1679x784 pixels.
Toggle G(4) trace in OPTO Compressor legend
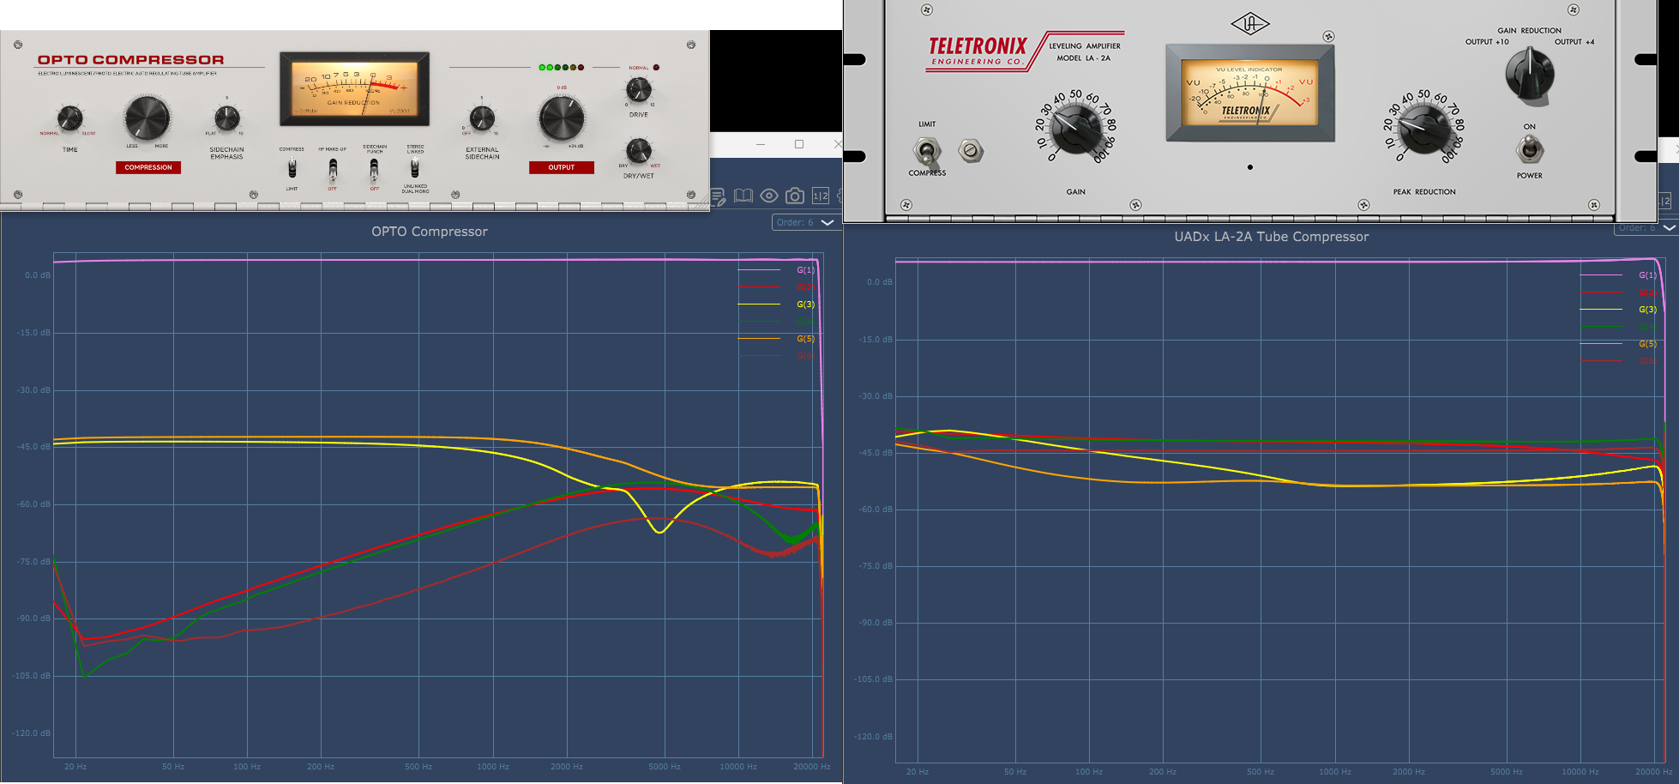[x=805, y=322]
